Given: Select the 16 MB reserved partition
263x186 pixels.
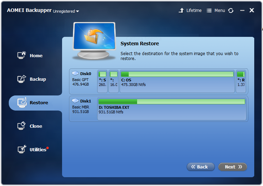Looking at the screenshot, I should pos(114,81).
